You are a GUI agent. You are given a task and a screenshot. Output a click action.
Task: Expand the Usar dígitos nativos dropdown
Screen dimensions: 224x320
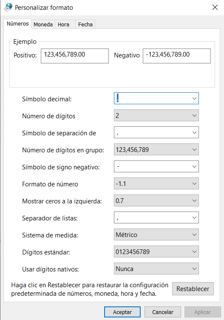[156, 269]
